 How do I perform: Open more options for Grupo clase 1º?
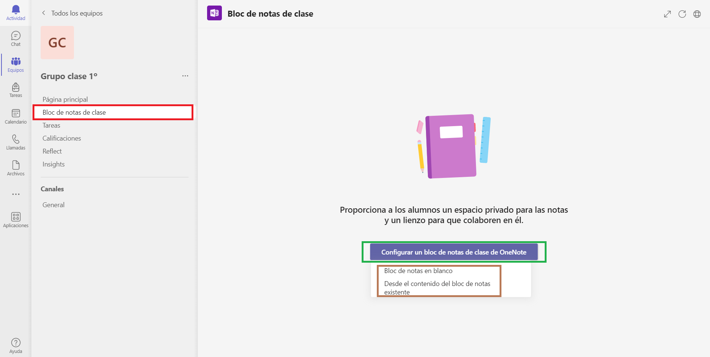pos(185,76)
